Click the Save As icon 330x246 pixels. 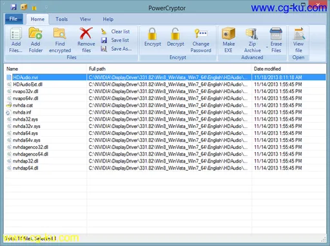pos(104,49)
